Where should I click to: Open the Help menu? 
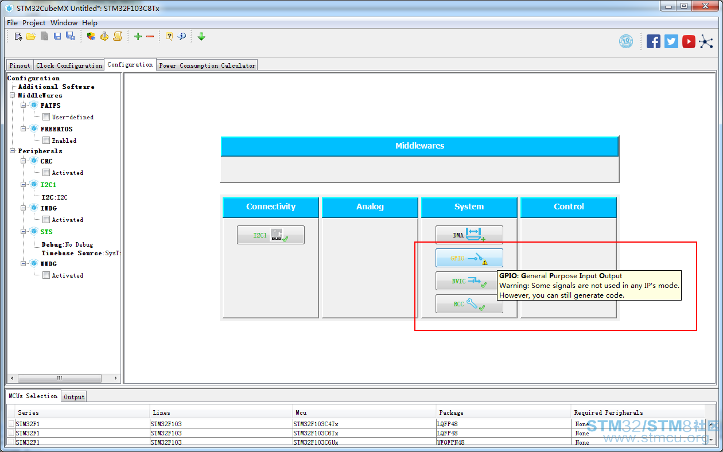(90, 23)
